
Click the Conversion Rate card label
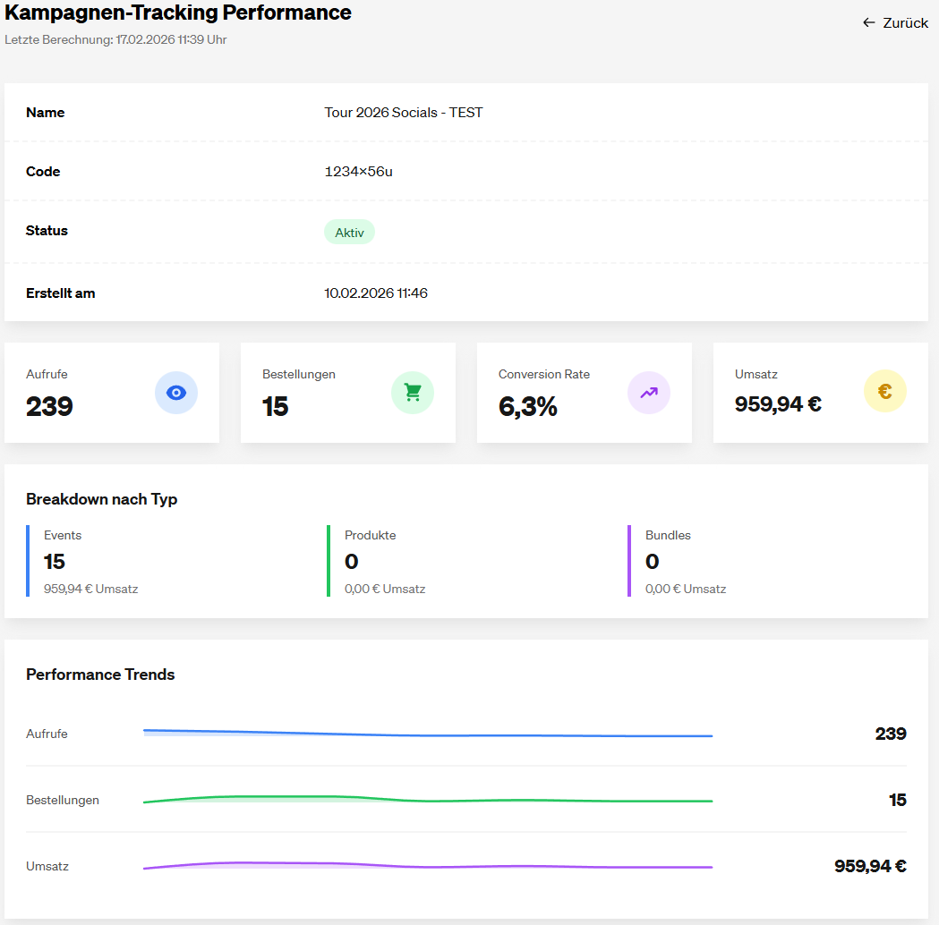tap(543, 375)
